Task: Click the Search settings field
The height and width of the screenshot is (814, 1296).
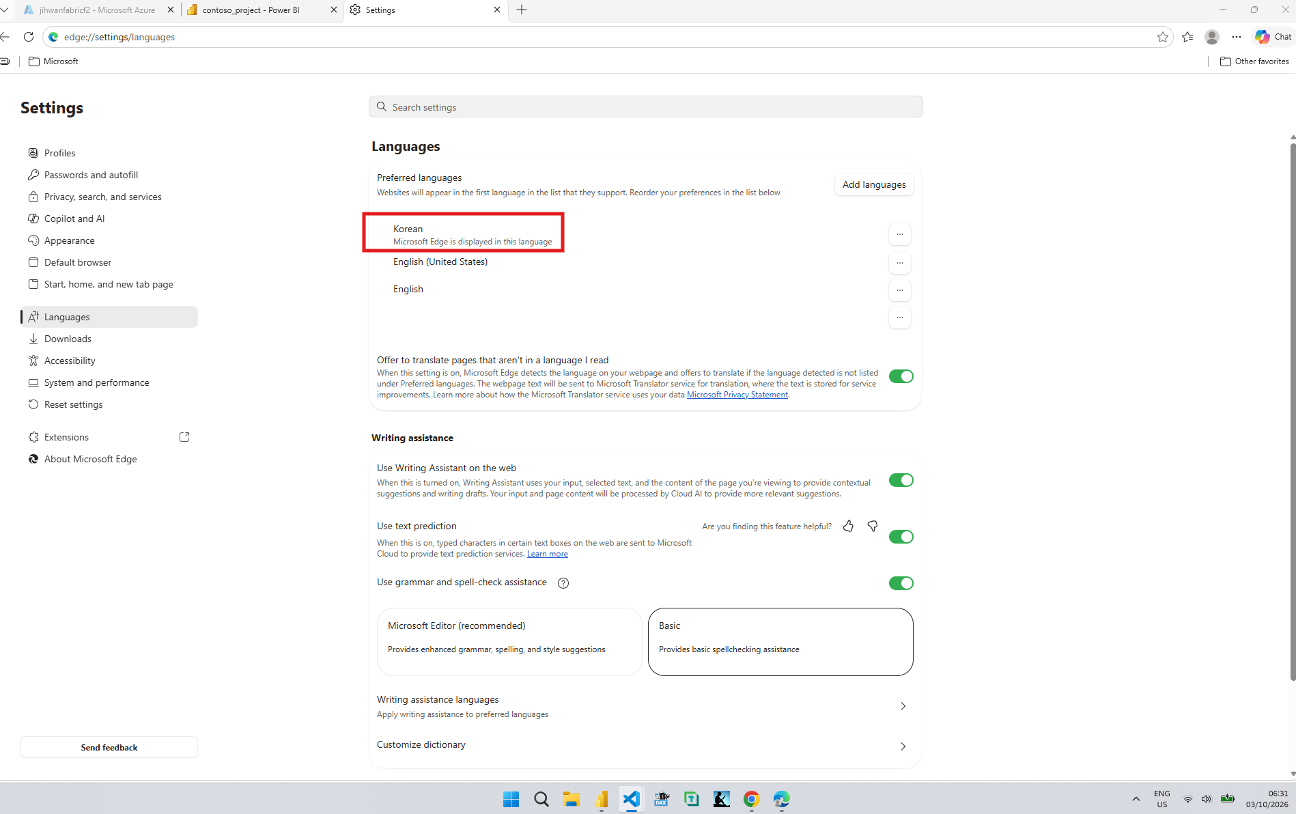Action: [x=645, y=107]
